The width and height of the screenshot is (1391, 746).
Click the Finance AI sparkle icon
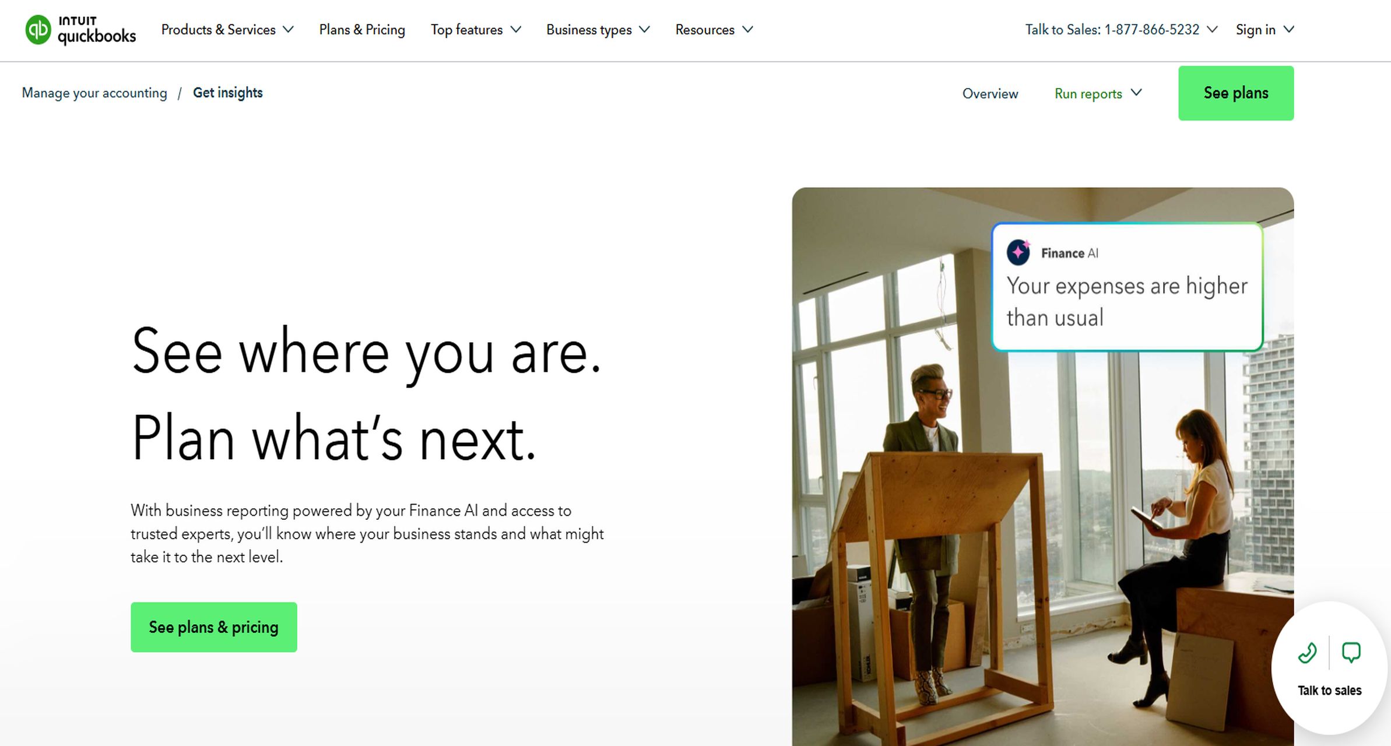1018,252
